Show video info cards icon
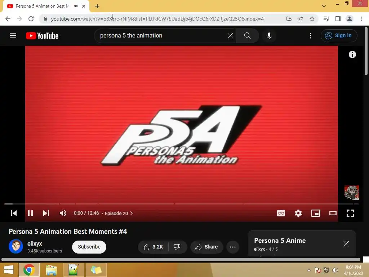 (352, 54)
